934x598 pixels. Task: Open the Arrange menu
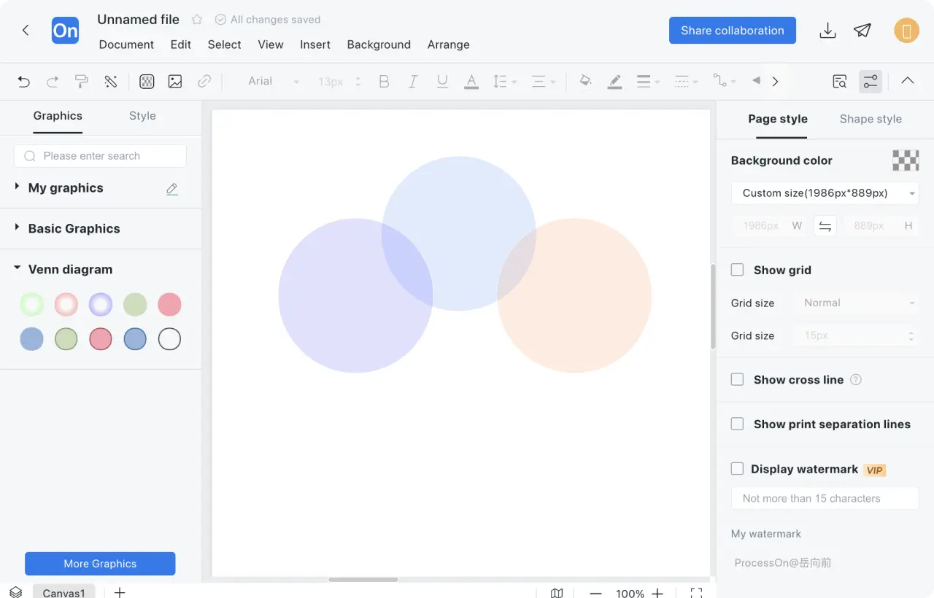(x=448, y=44)
